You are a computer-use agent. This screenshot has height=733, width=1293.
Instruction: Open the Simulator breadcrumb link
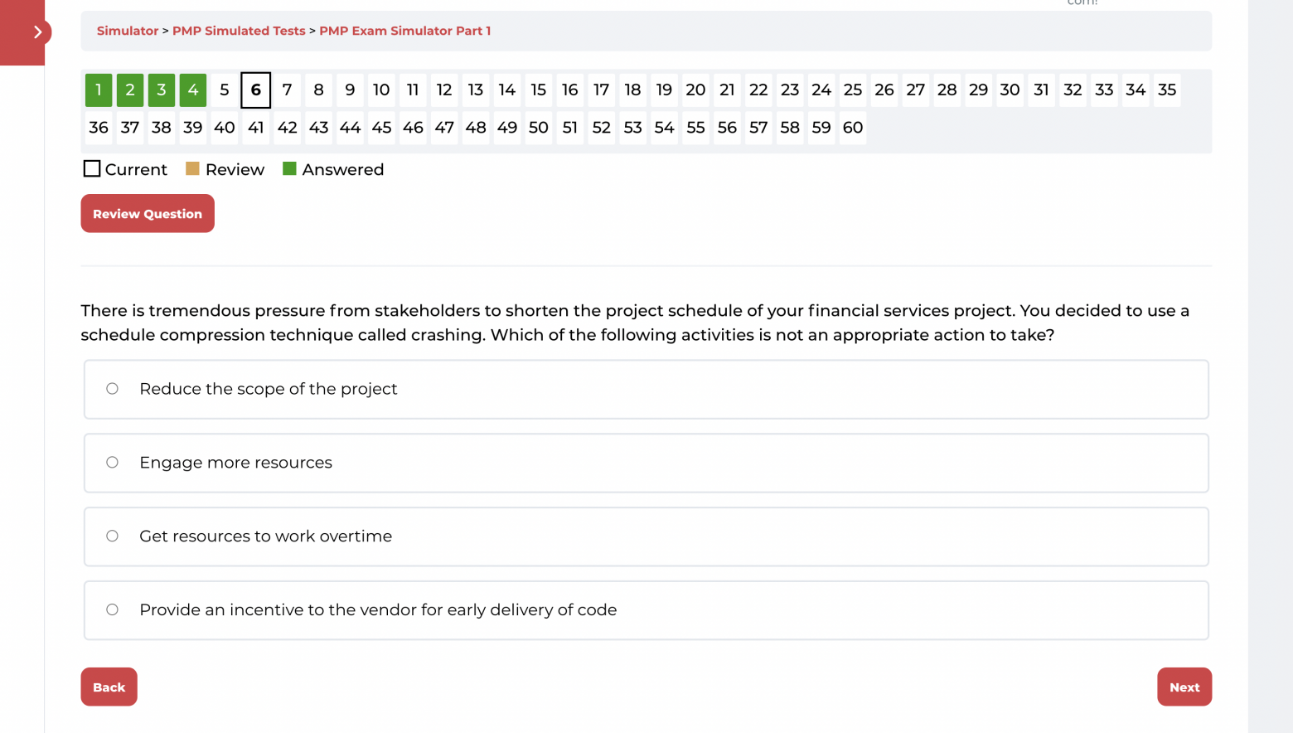click(x=128, y=31)
